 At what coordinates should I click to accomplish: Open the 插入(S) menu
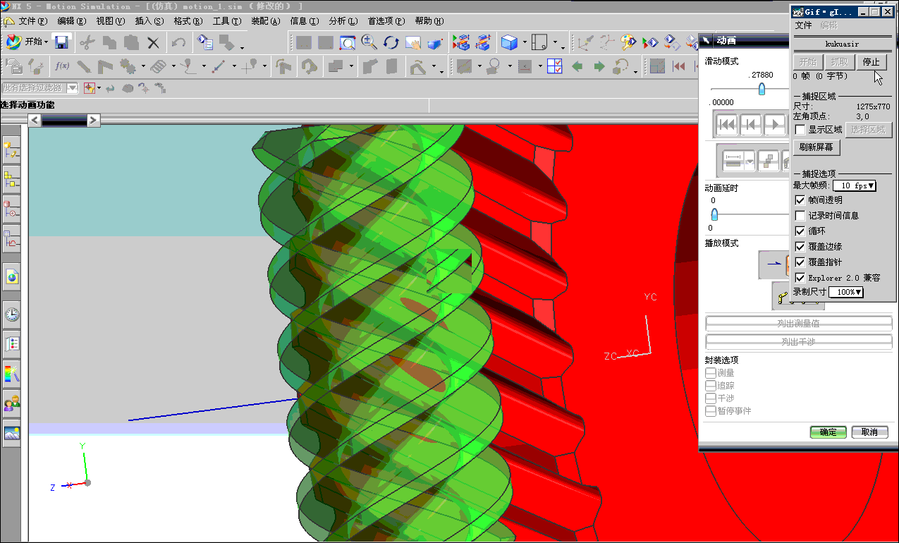pos(149,21)
